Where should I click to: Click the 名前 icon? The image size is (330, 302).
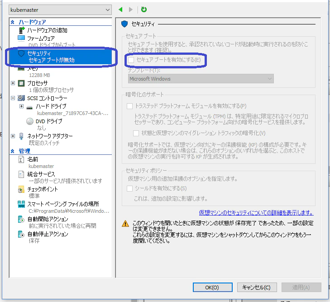[x=21, y=159]
